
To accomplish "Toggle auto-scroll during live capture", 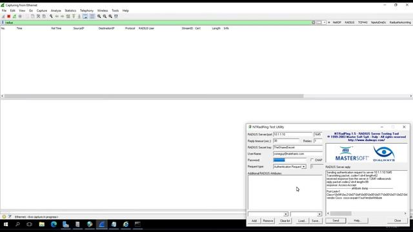I will pos(85,16).
